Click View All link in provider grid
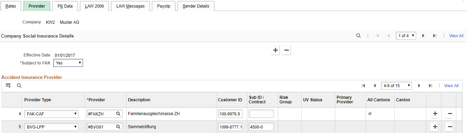This screenshot has width=467, height=133. point(451,86)
